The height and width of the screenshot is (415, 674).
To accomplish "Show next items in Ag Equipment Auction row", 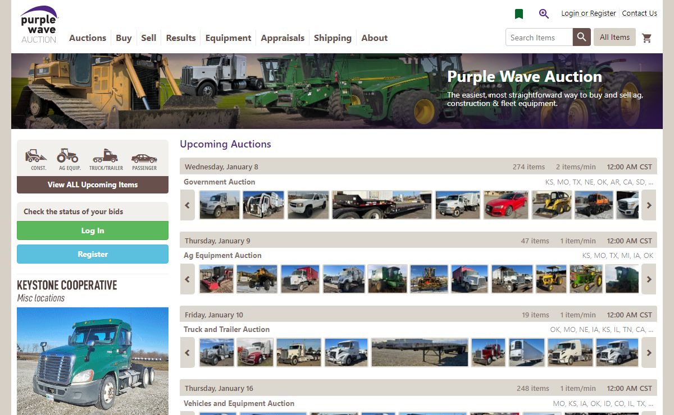I will pyautogui.click(x=649, y=279).
